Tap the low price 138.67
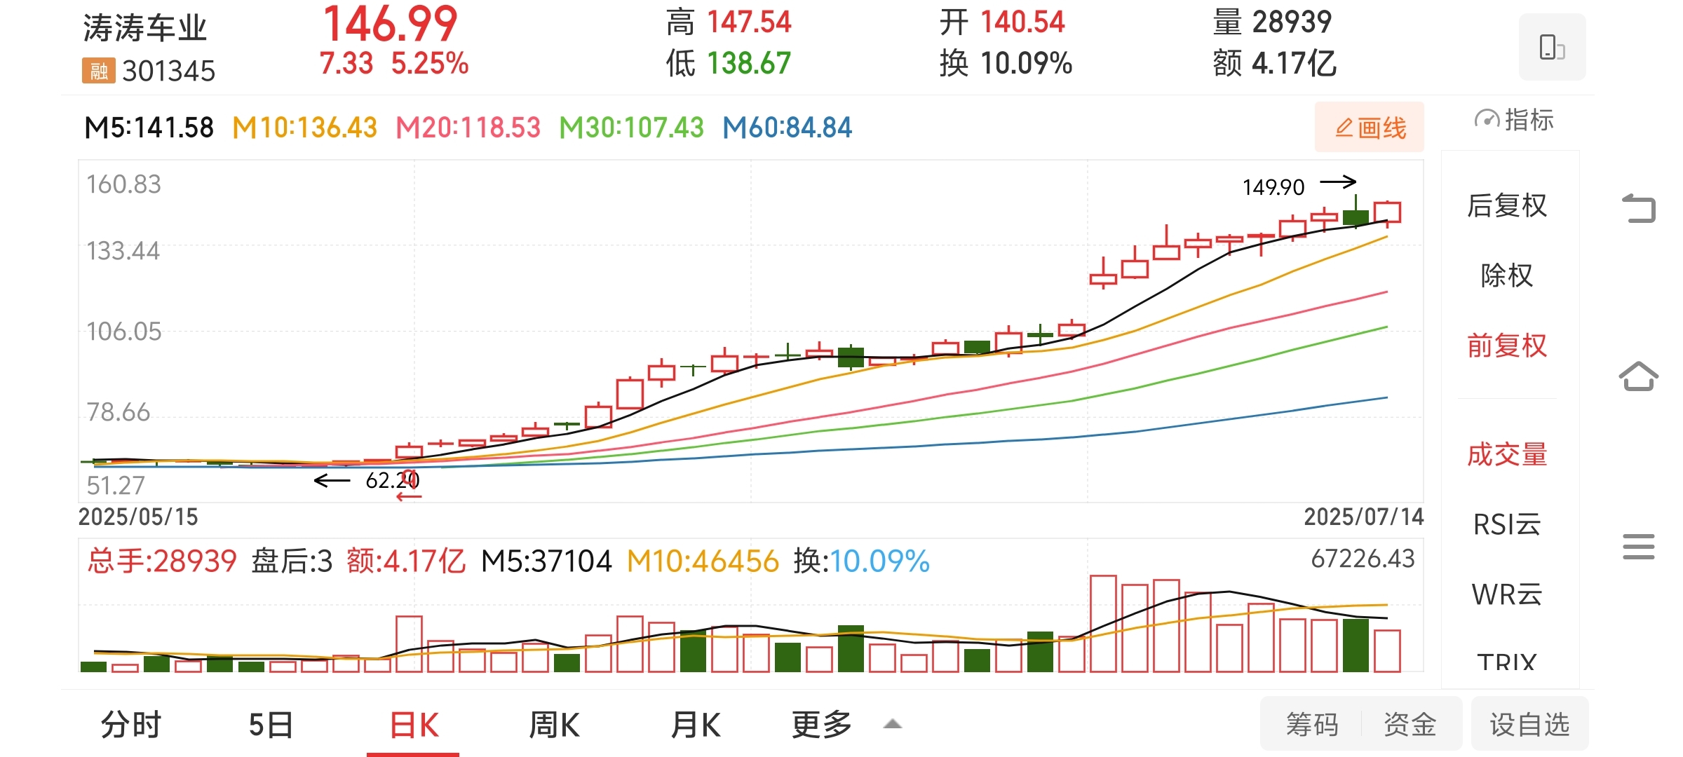Screen dimensions: 1683x757 749,63
